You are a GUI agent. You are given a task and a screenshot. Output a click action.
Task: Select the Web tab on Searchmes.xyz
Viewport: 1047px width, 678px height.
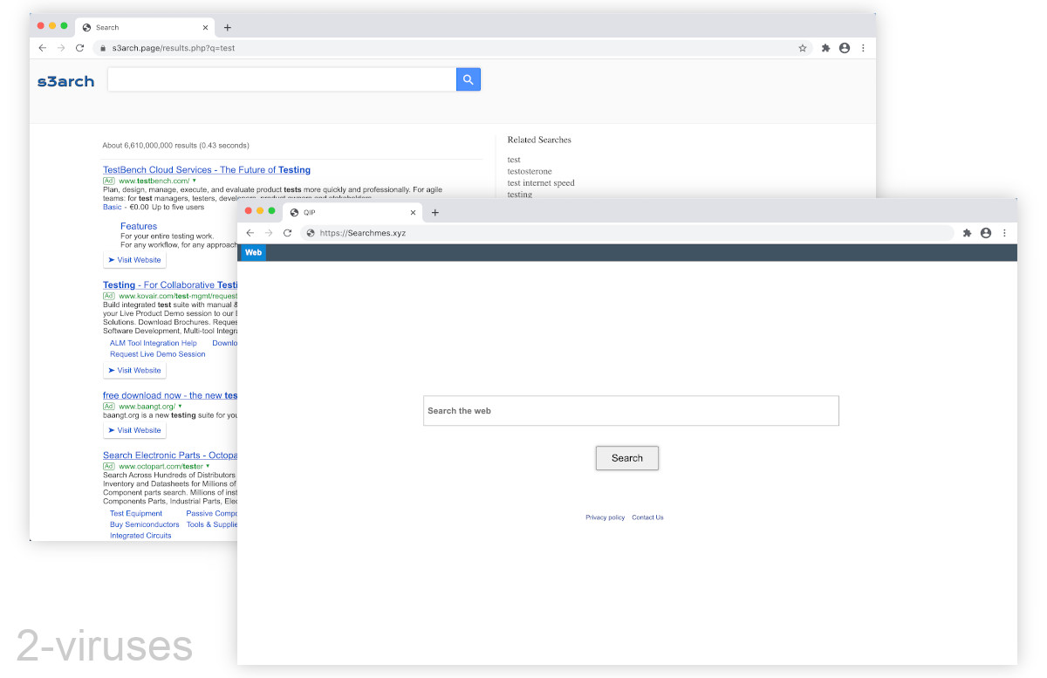(x=253, y=252)
